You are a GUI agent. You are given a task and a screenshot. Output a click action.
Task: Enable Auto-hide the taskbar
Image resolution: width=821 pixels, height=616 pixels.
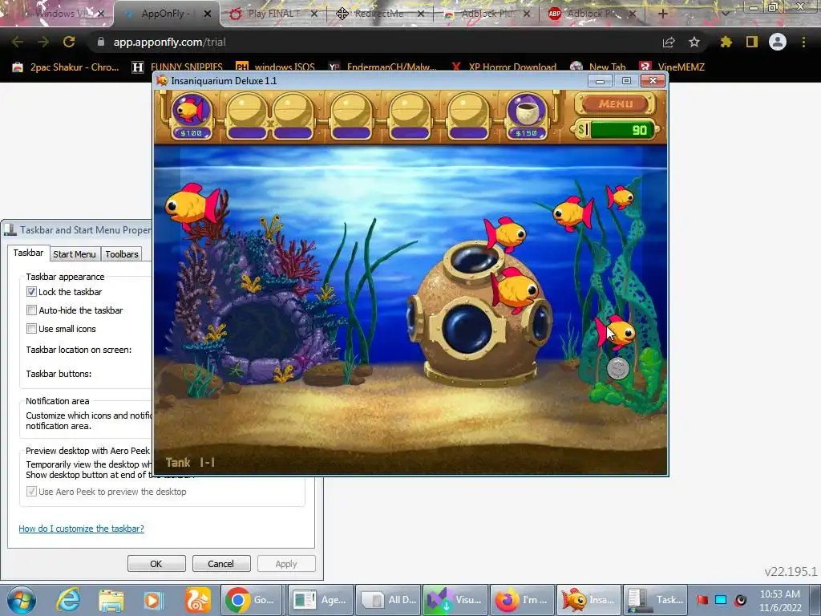(x=31, y=310)
